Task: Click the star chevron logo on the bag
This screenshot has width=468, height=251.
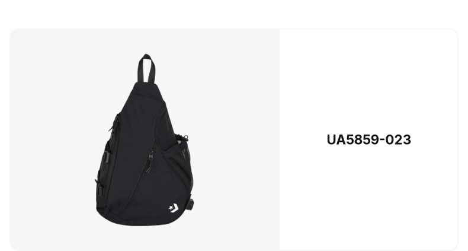Action: (174, 208)
